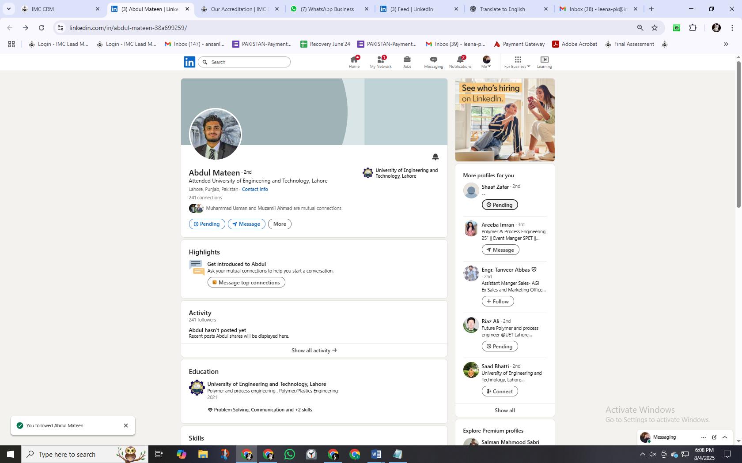
Task: Expand For Business dropdown
Action: (x=517, y=62)
